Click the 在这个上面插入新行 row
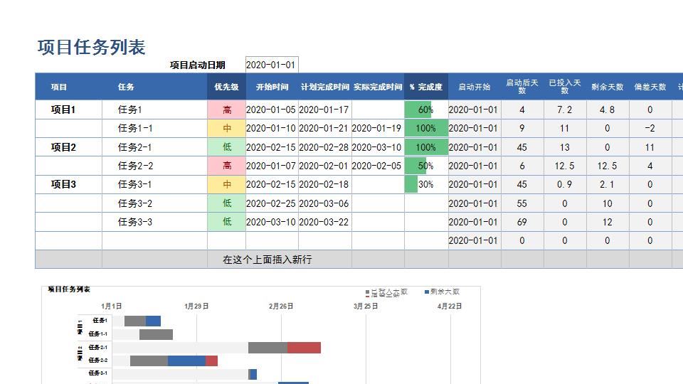 point(359,260)
